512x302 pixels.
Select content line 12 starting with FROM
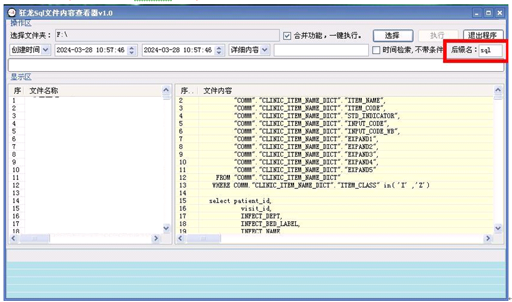tap(335, 178)
